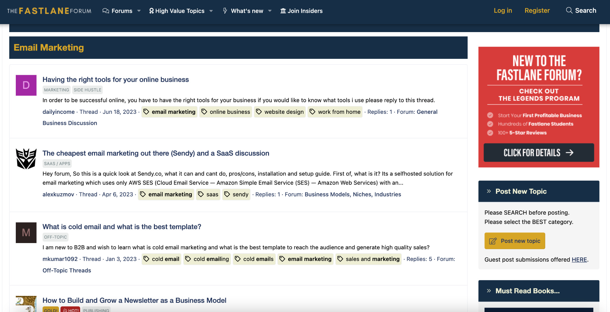Open alexkuzmov's Decepticon avatar
This screenshot has width=610, height=312.
pyautogui.click(x=26, y=159)
